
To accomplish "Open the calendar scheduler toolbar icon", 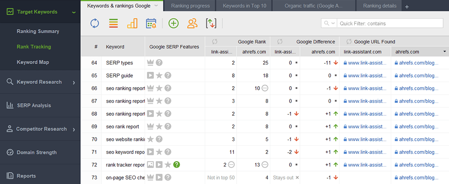I will (x=151, y=23).
